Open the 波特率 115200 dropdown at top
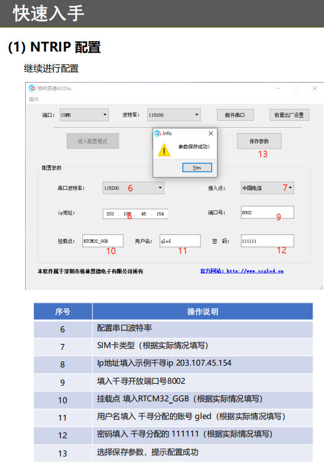The height and width of the screenshot is (467, 324). click(x=174, y=115)
